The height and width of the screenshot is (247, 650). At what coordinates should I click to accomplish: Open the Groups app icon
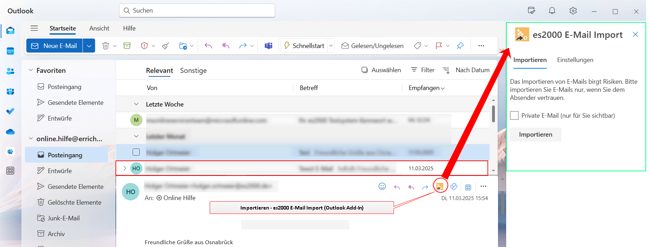point(11,91)
